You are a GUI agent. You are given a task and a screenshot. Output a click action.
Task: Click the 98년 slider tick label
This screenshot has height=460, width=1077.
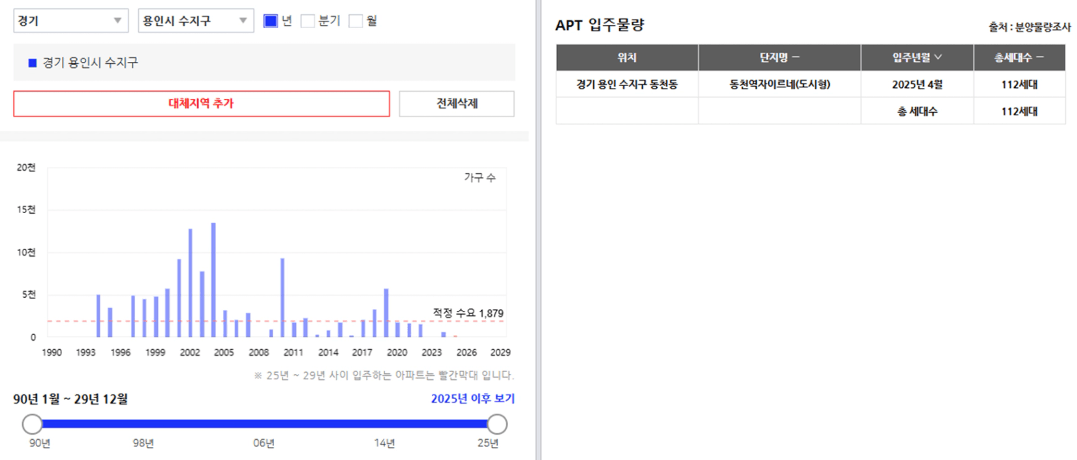tap(143, 443)
